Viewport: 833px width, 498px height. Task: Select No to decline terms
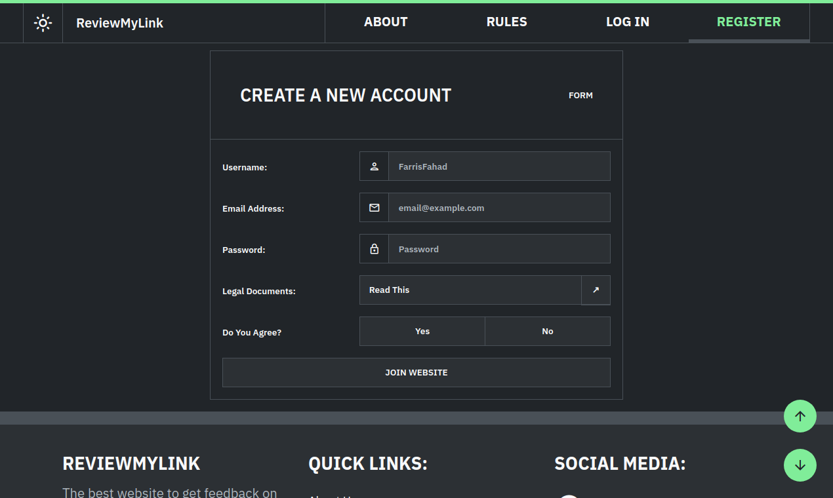click(547, 331)
